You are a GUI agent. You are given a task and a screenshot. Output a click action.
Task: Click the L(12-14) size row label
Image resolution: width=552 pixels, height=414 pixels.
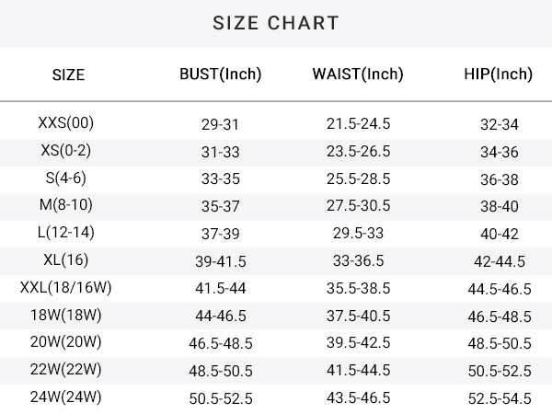click(66, 233)
